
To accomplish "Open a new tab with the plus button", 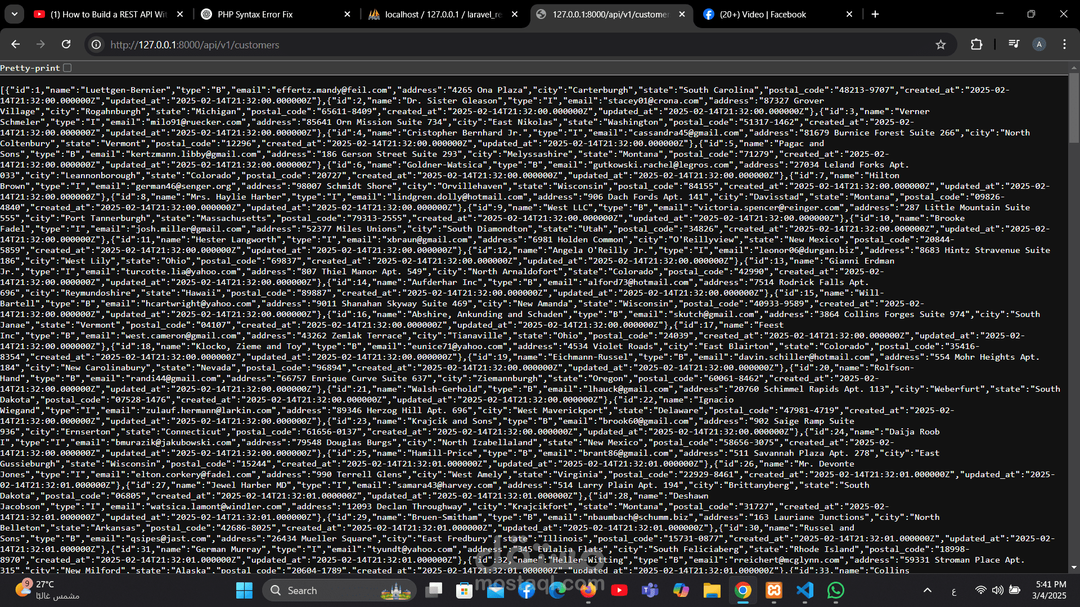I will pyautogui.click(x=875, y=15).
